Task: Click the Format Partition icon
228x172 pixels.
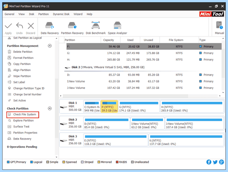Action: [9, 58]
